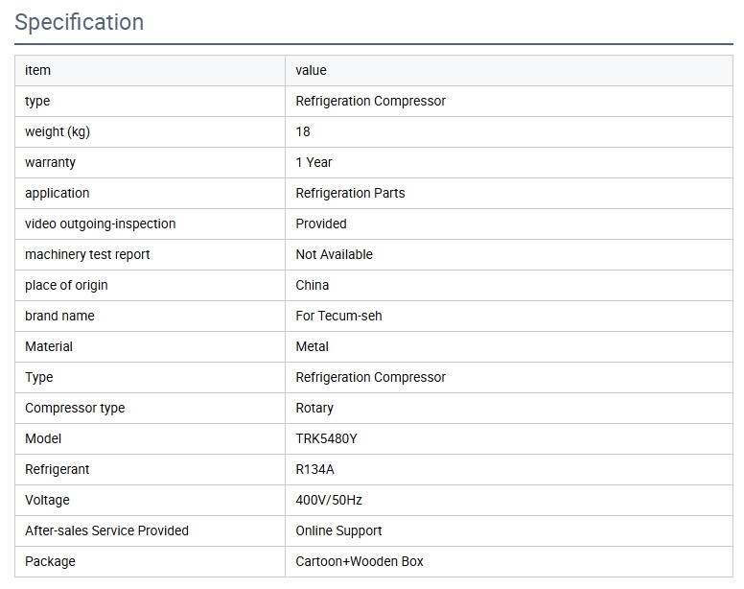
Task: Click the 'Cartoon+Wooden Box' package value
Action: click(360, 561)
